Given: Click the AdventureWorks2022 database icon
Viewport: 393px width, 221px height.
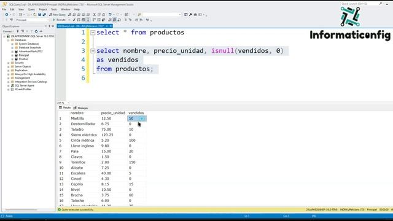Looking at the screenshot, I should [x=17, y=52].
